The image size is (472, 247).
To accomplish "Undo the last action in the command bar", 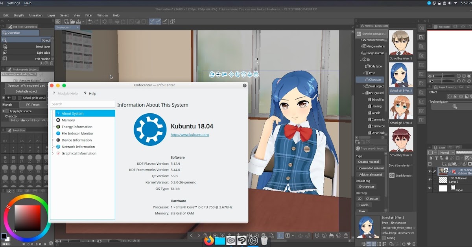I will click(x=90, y=22).
